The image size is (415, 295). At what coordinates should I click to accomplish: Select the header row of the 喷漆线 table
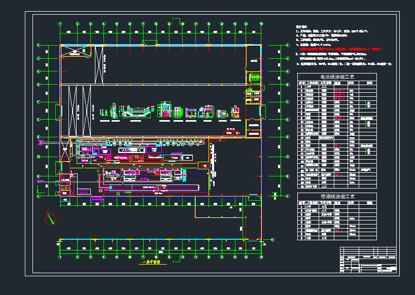point(337,203)
